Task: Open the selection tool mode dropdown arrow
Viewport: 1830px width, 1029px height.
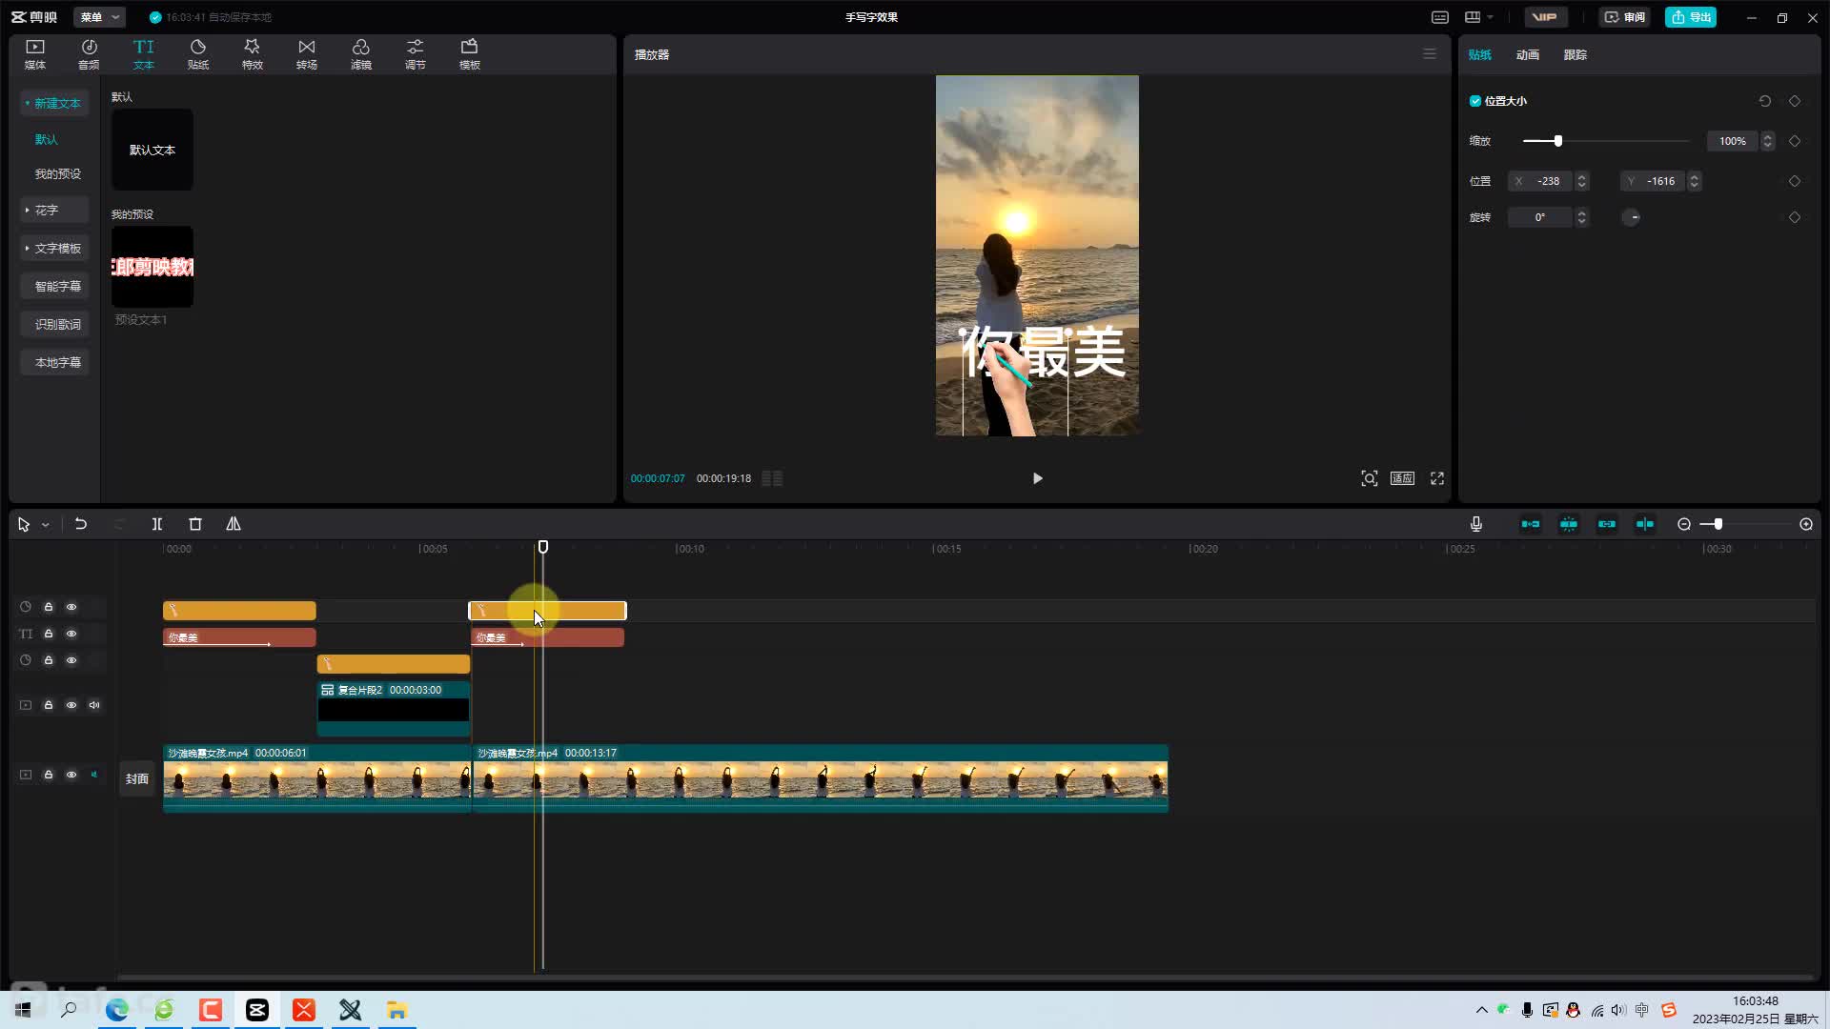Action: [45, 525]
